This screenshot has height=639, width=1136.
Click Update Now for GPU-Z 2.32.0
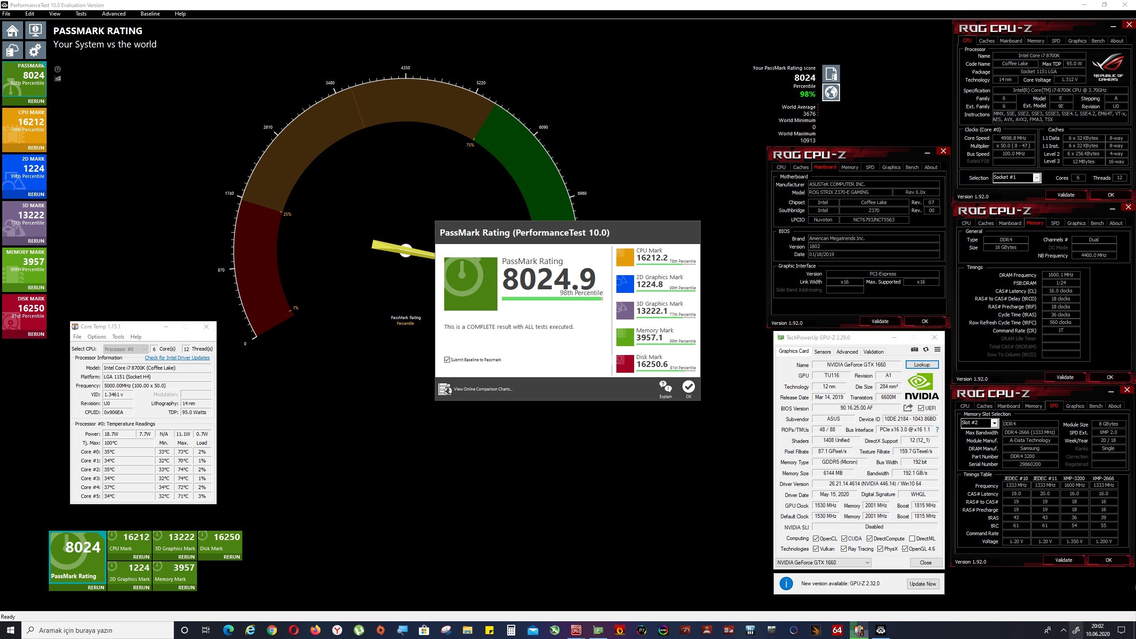pyautogui.click(x=923, y=584)
